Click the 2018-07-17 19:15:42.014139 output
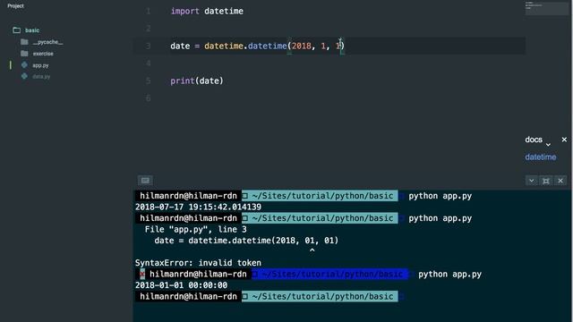This screenshot has height=322, width=573. pos(198,207)
